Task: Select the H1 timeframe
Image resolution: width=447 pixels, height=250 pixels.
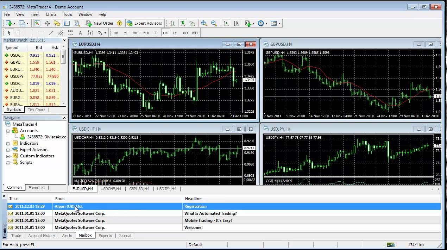Action: pyautogui.click(x=156, y=33)
